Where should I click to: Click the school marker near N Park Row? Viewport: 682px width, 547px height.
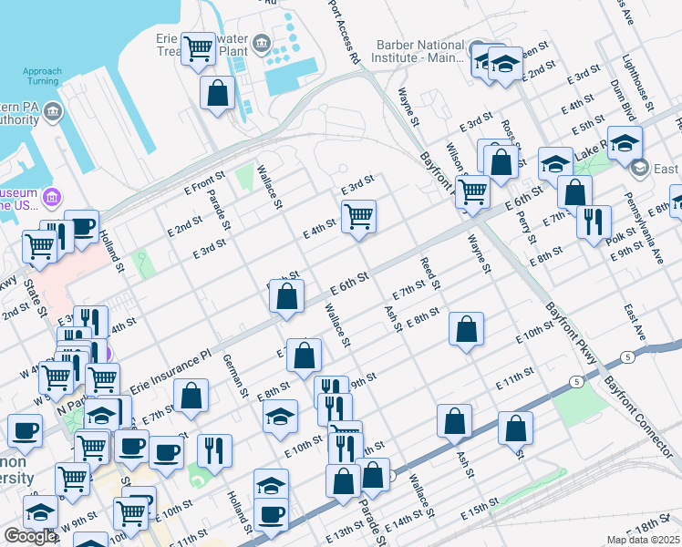101,416
